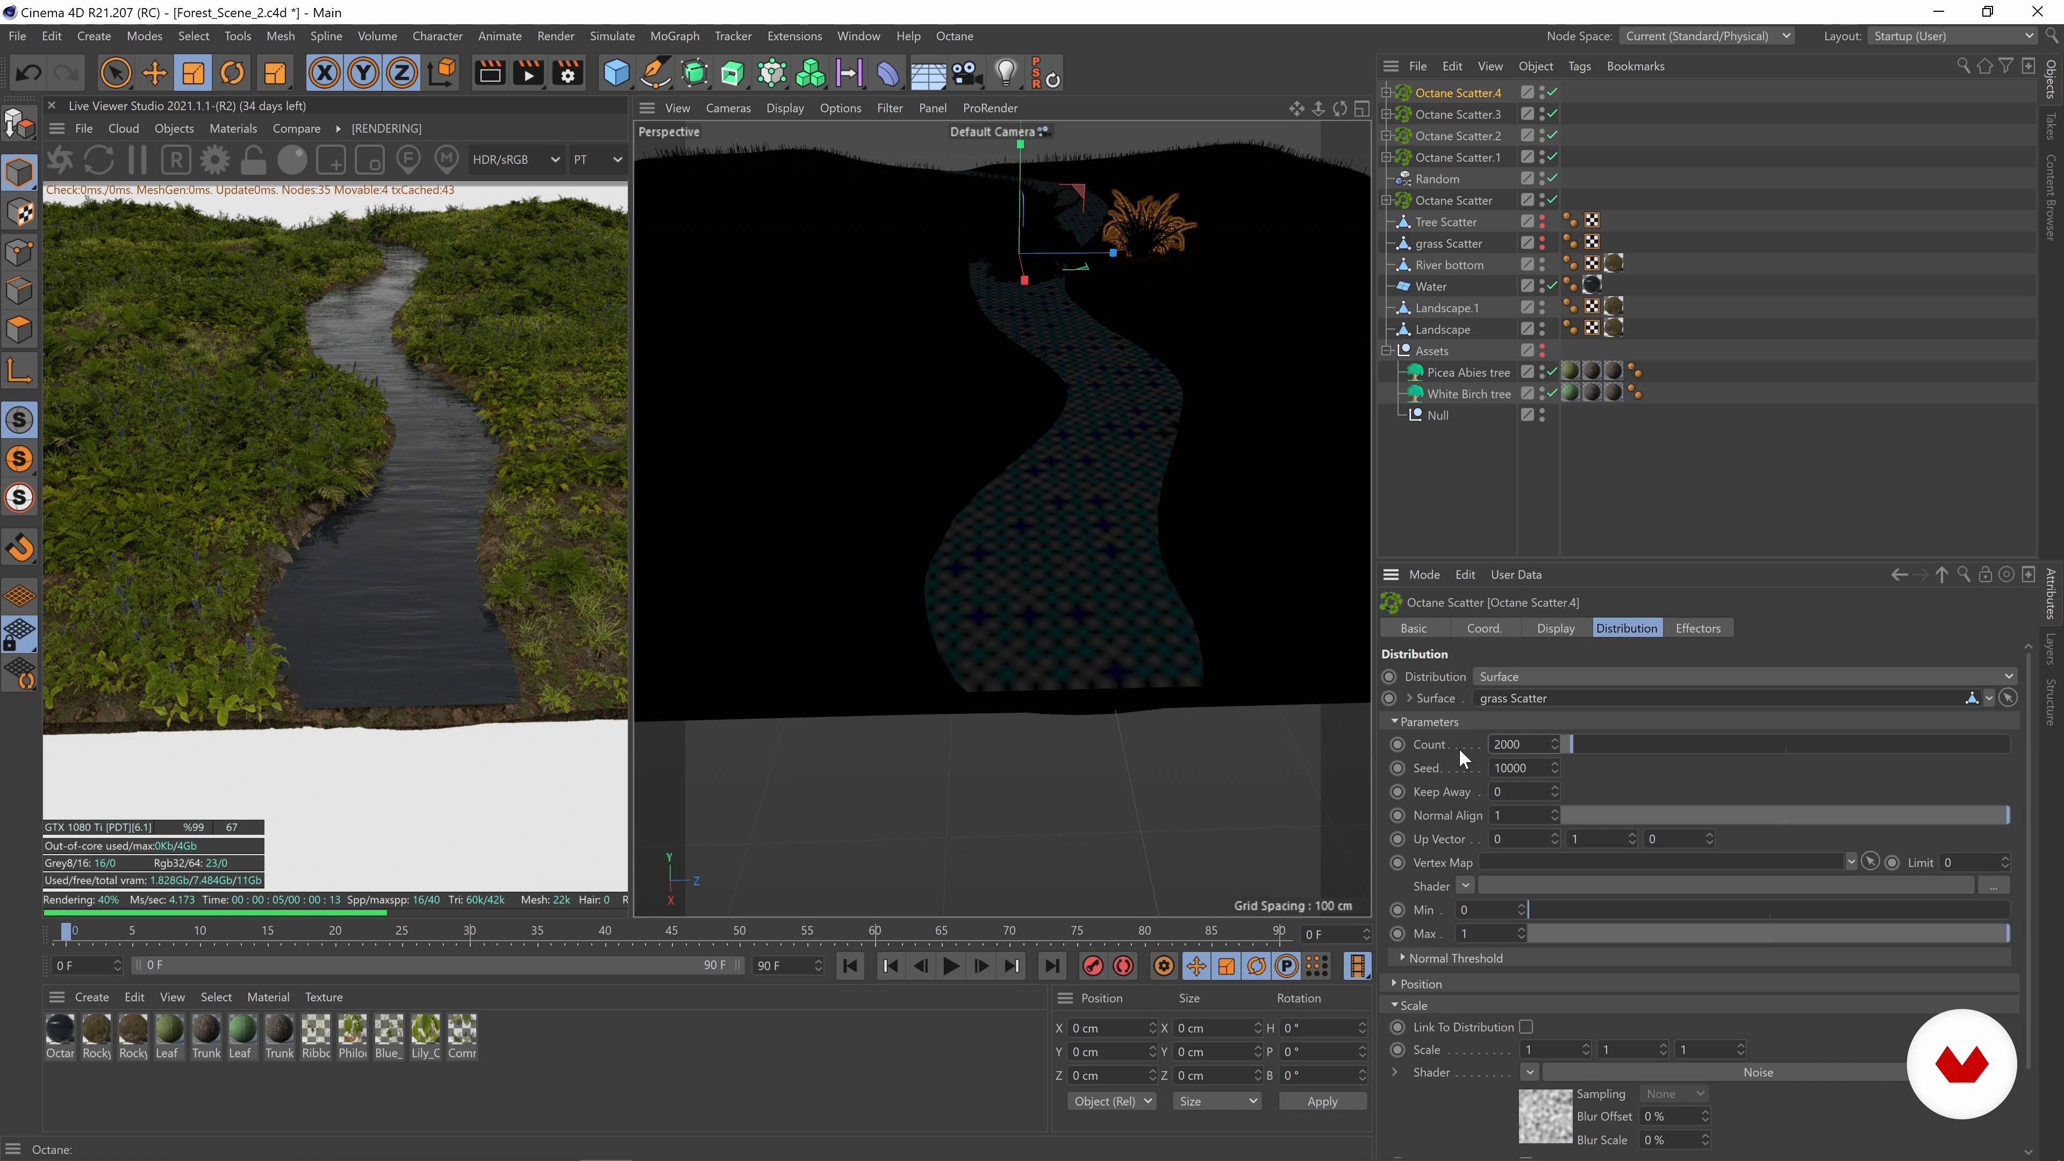Toggle visibility dots for Landscape.1

1542,307
